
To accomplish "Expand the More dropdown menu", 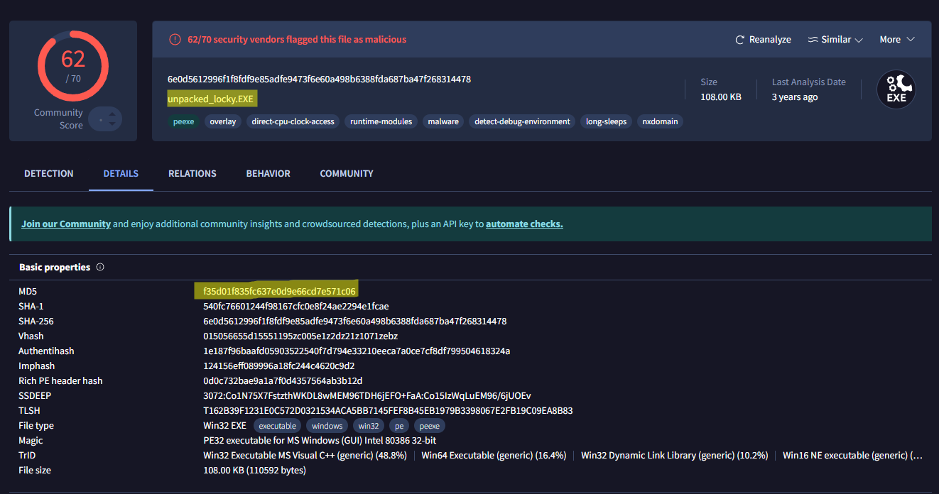I will 897,40.
